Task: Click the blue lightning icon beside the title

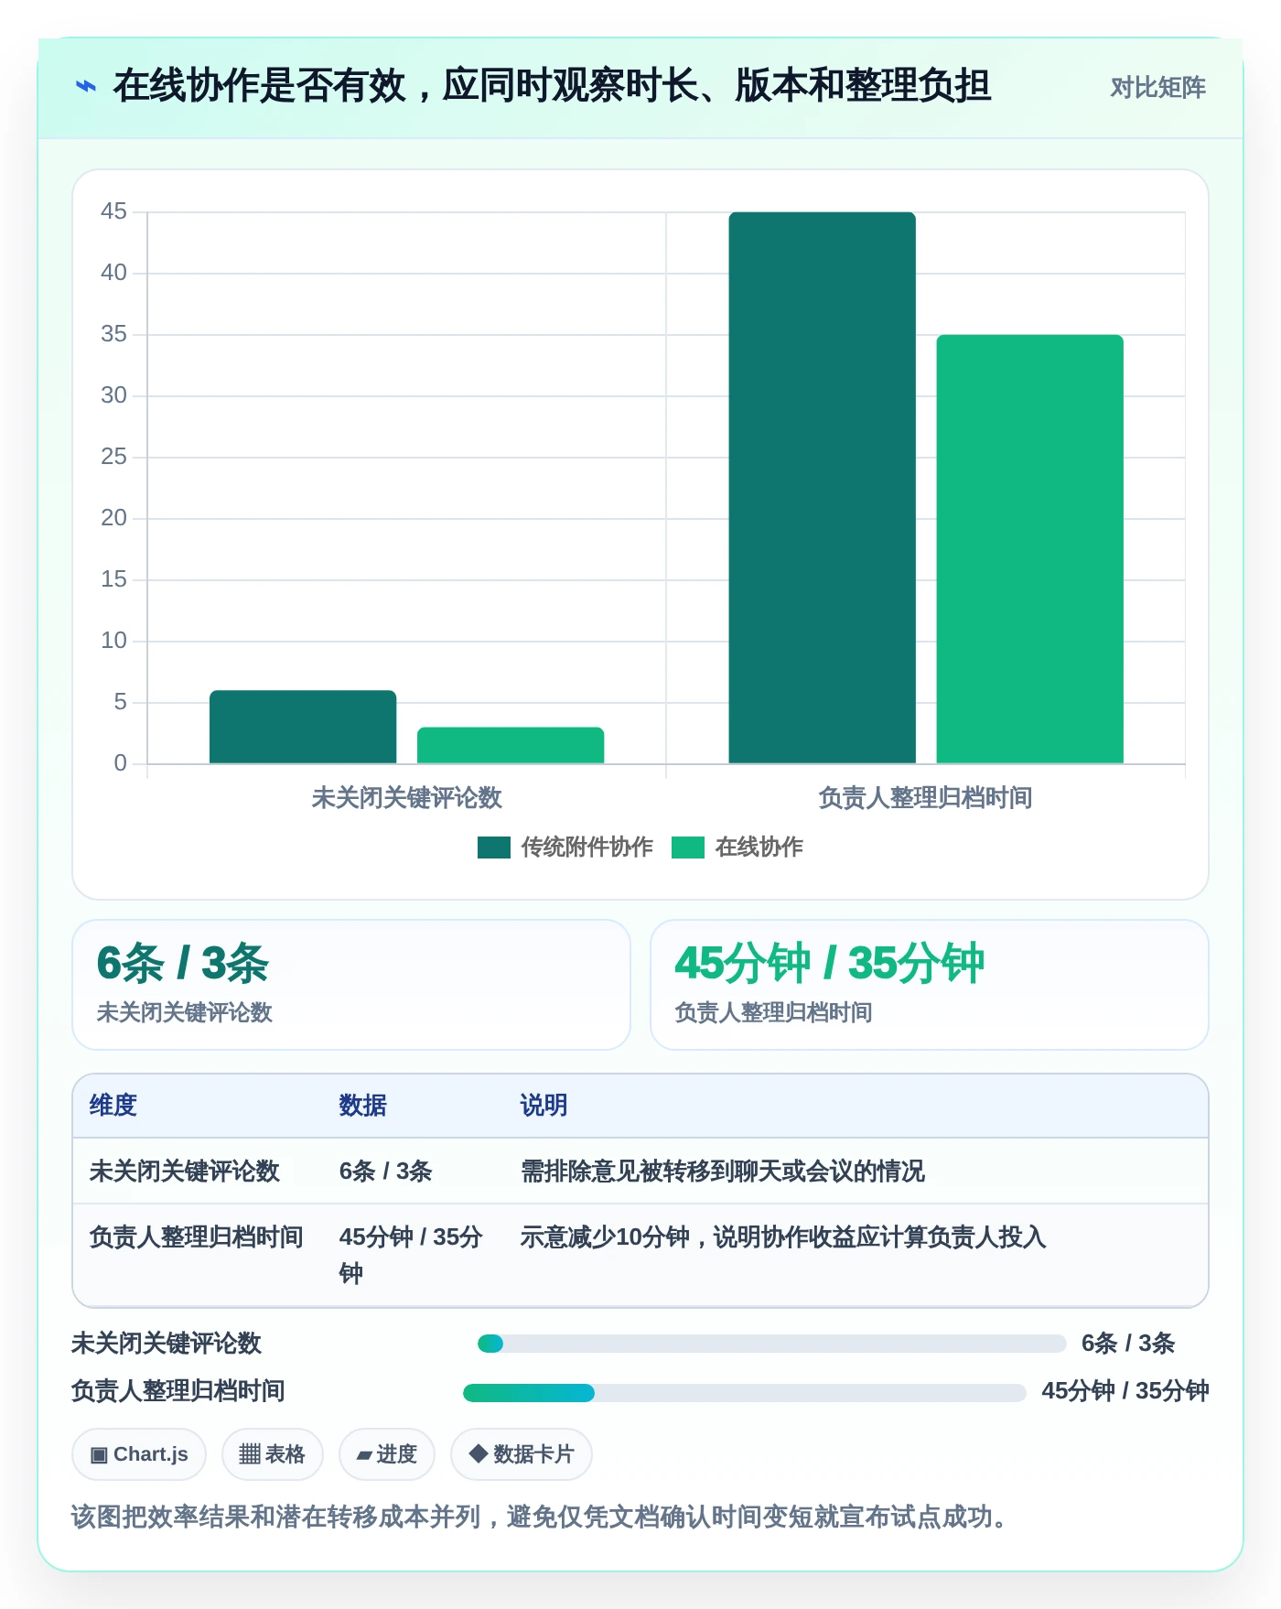Action: [85, 86]
